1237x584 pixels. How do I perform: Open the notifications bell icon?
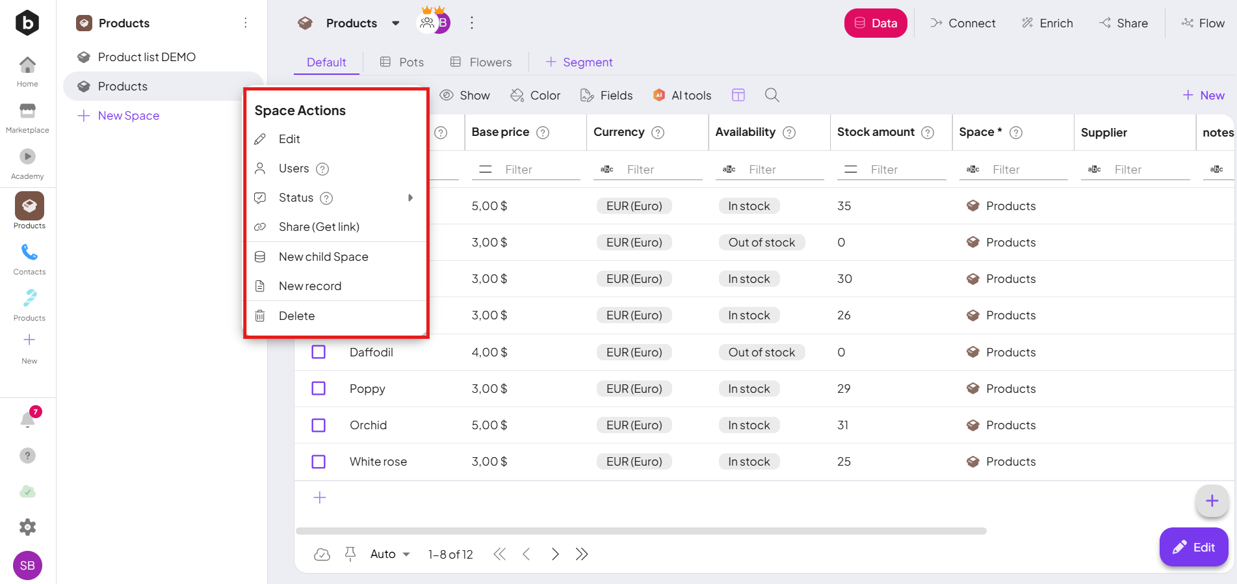[x=28, y=419]
